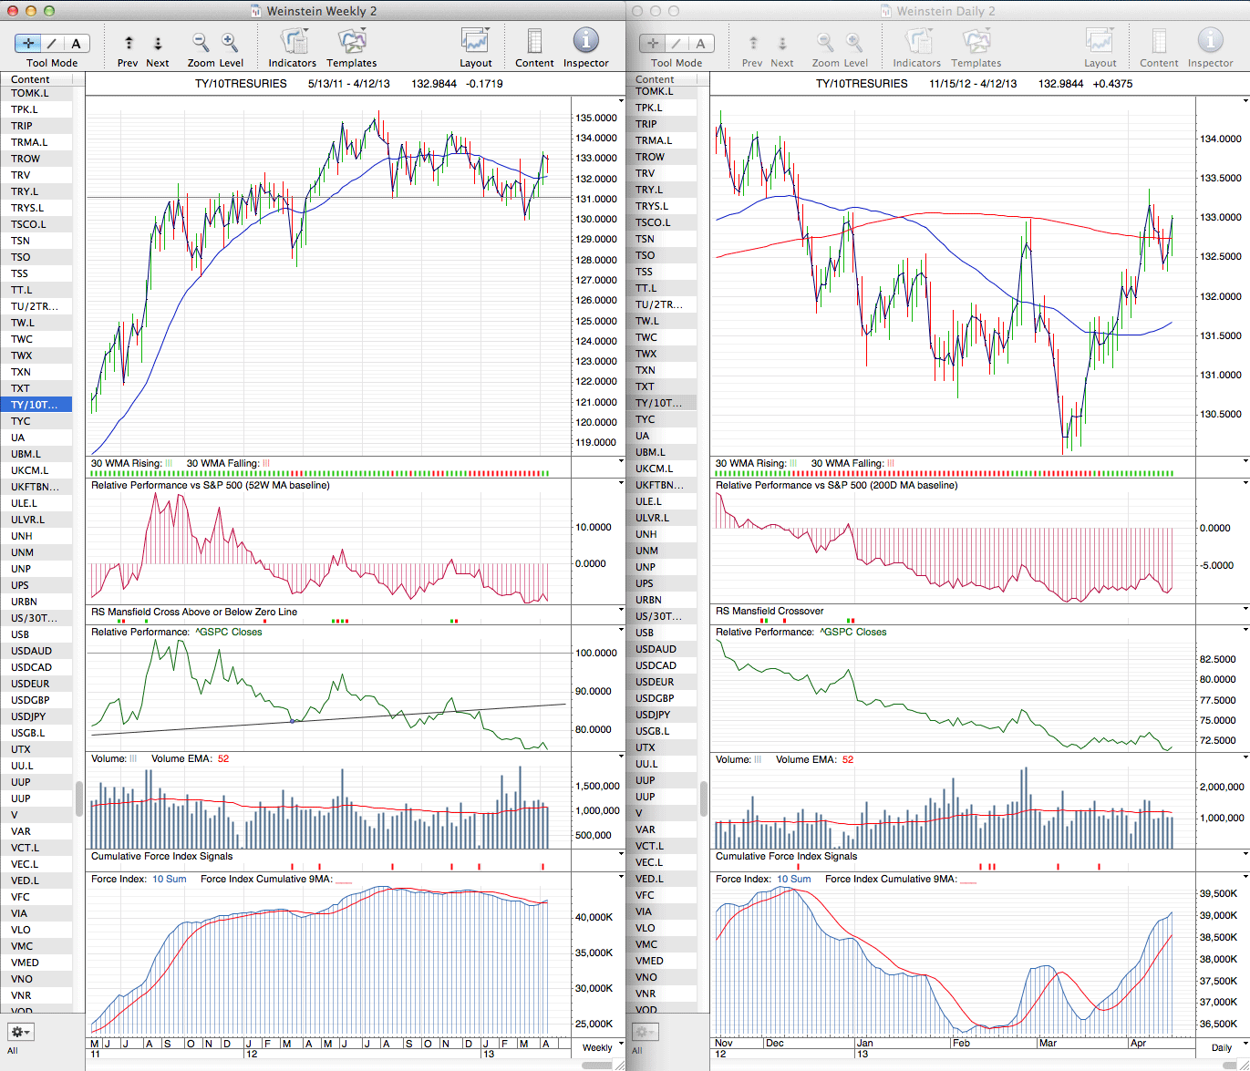This screenshot has height=1071, width=1250.
Task: Click the Weekly content list vertical scrollbar thumb
Action: point(79,798)
